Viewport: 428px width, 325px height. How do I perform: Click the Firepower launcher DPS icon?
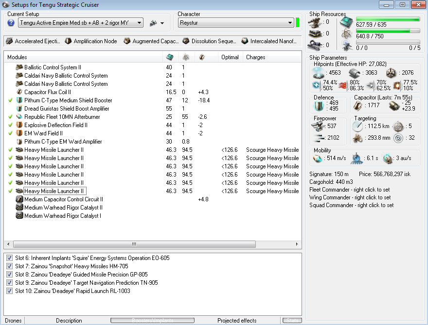coord(317,126)
